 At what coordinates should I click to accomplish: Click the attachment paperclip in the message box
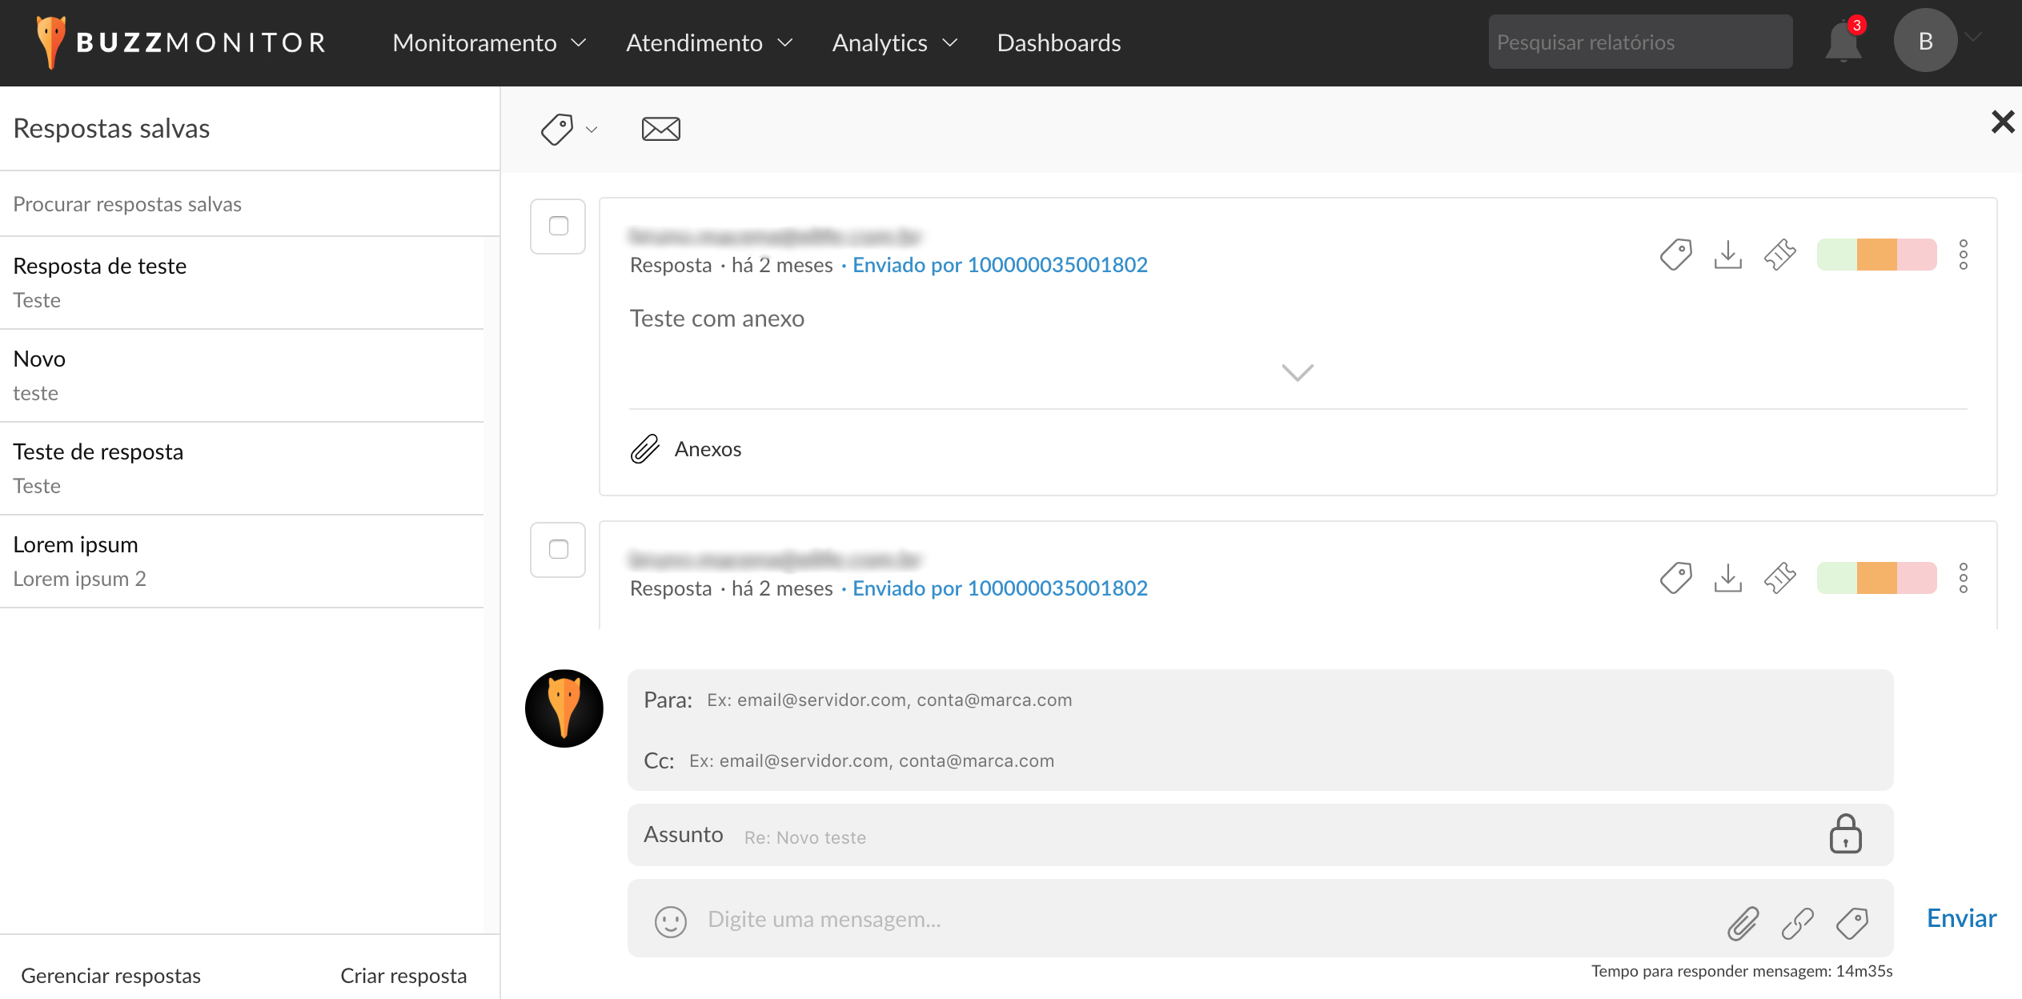(1743, 923)
